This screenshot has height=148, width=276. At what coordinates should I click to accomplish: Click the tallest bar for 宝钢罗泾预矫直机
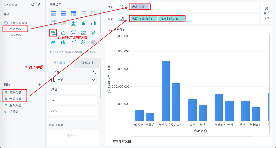coord(166,91)
